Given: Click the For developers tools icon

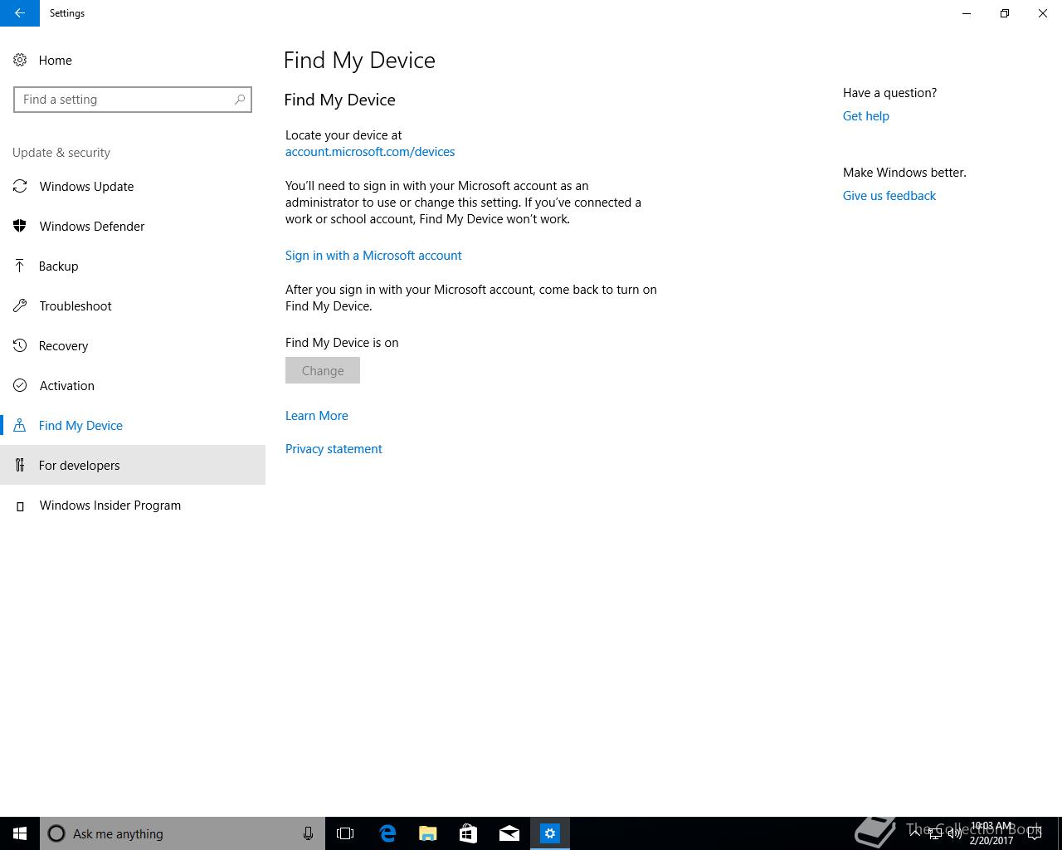Looking at the screenshot, I should pyautogui.click(x=20, y=465).
